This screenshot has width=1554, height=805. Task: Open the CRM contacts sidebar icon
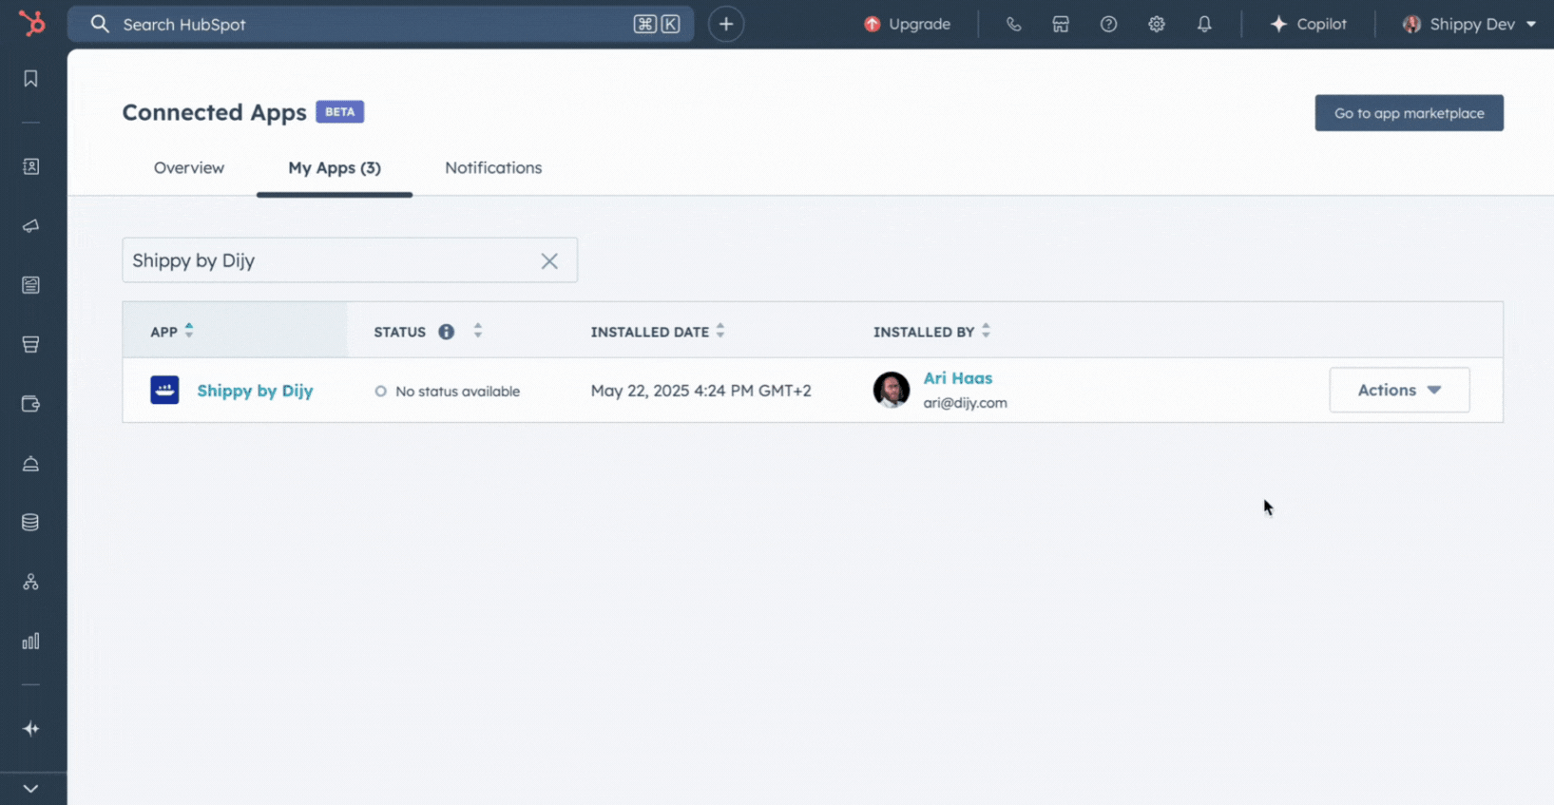tap(30, 166)
